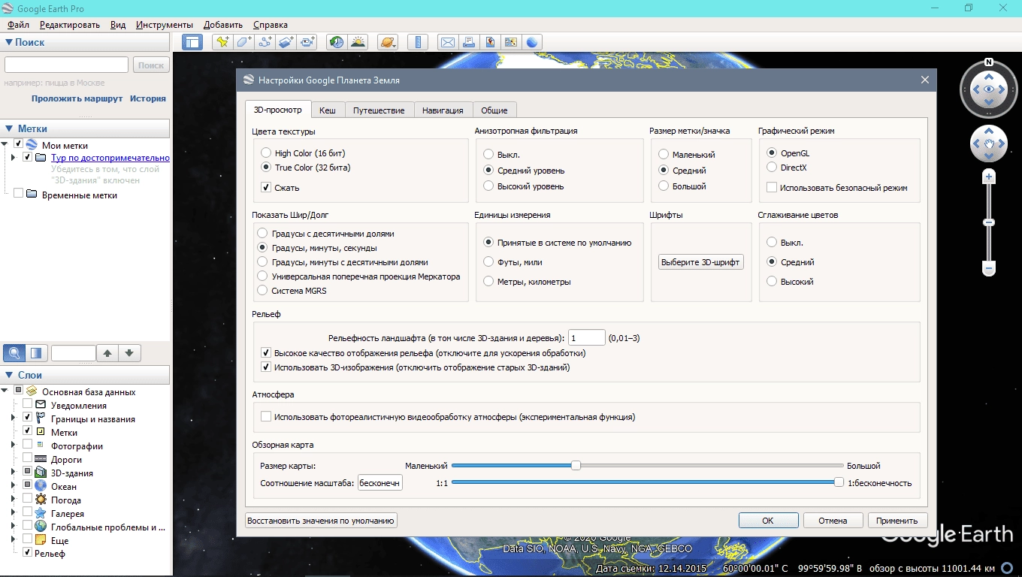
Task: Click Восстановить значения по умолчанию button
Action: point(321,520)
